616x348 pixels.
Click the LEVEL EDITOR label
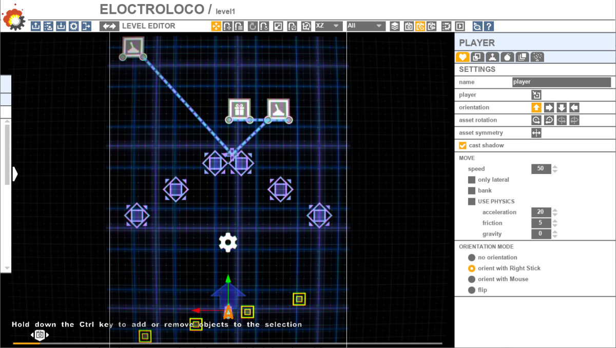149,26
